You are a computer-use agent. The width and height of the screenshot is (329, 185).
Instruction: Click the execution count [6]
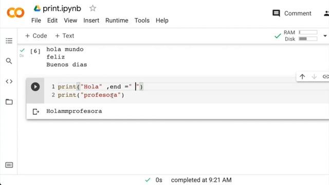pos(35,51)
